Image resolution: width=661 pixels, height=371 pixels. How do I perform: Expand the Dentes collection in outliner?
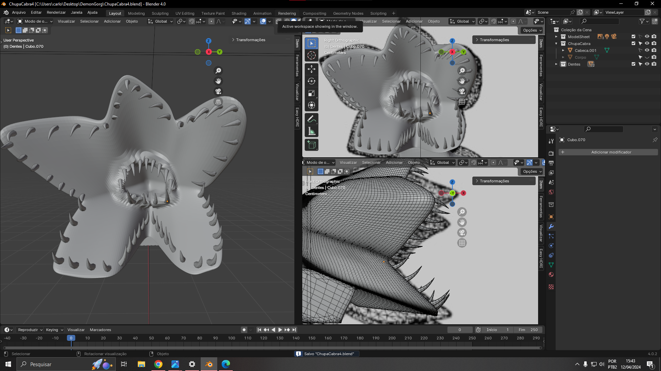point(556,64)
